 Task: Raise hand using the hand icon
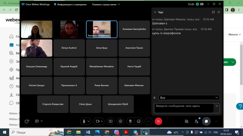130,121
